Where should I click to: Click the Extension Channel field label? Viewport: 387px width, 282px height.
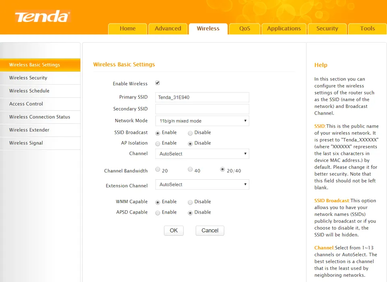[126, 186]
